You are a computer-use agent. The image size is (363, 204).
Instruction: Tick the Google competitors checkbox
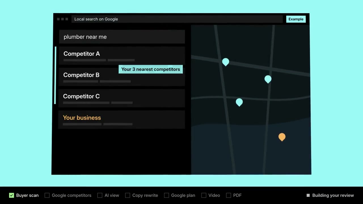pyautogui.click(x=47, y=195)
